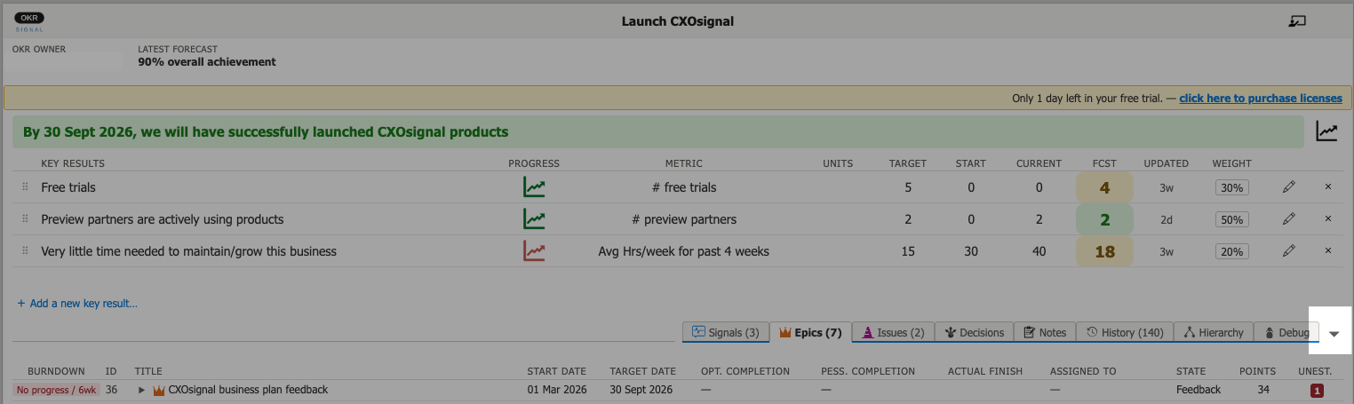The image size is (1354, 404).
Task: Switch to the Decisions tab
Action: (x=974, y=332)
